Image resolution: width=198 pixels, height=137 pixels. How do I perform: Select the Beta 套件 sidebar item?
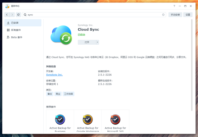coord(23,37)
